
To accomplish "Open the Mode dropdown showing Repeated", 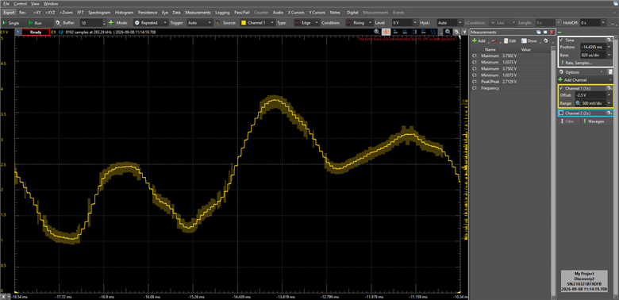I will (x=151, y=23).
